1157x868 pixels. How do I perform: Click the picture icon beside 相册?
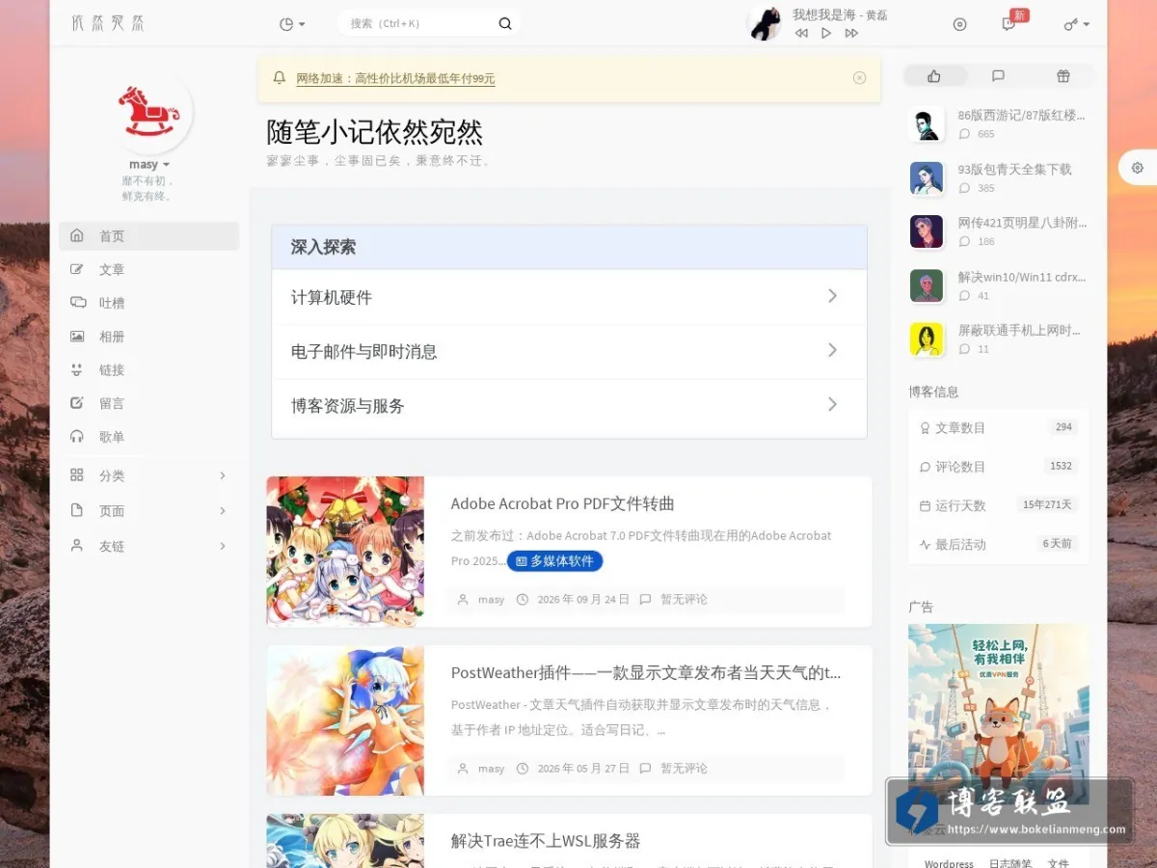pos(77,337)
